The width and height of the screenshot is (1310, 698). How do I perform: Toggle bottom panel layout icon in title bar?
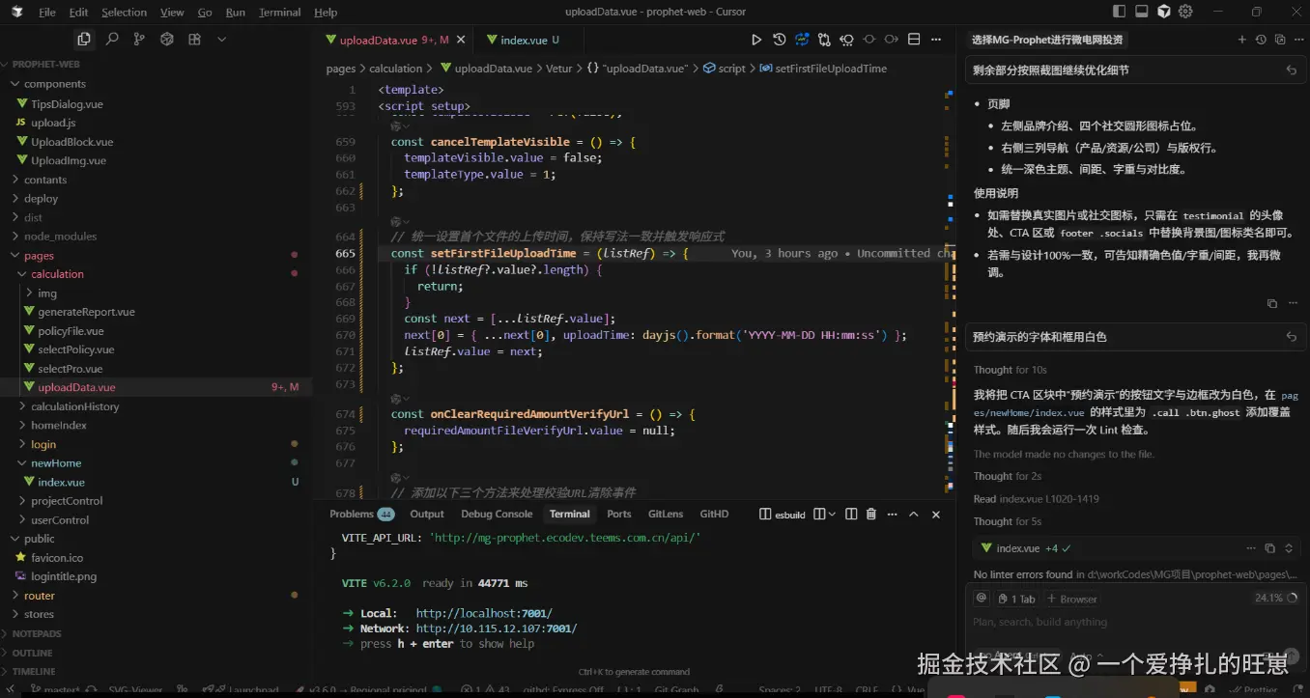tap(1141, 12)
